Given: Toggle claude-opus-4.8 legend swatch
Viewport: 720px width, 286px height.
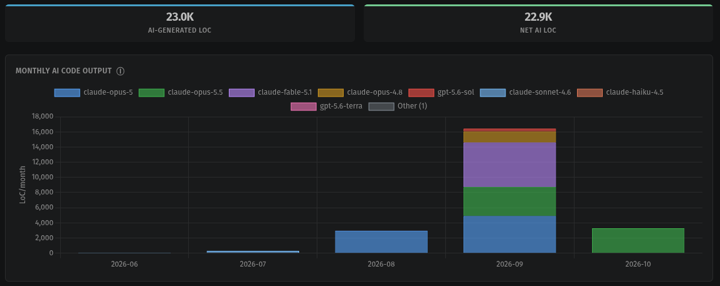Looking at the screenshot, I should 331,93.
